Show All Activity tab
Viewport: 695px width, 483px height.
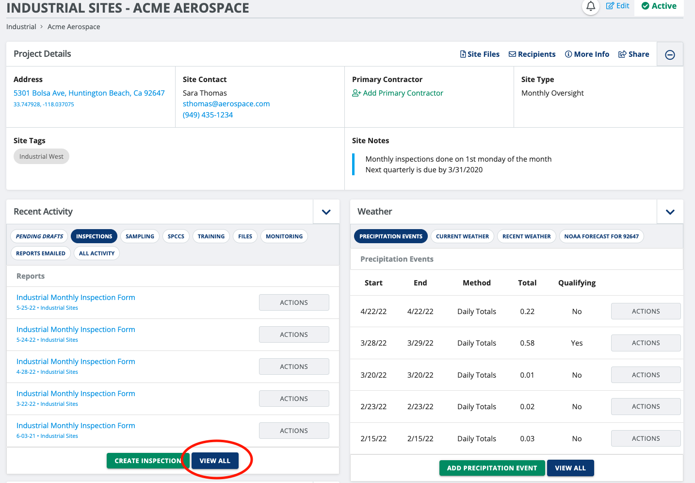97,253
